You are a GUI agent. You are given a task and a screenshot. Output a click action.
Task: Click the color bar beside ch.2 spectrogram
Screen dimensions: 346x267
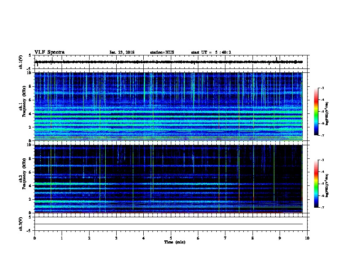[316, 184]
